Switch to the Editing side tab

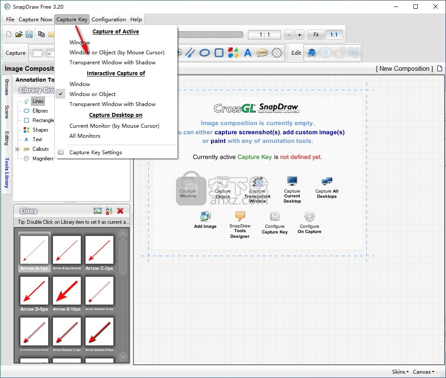pyautogui.click(x=7, y=138)
